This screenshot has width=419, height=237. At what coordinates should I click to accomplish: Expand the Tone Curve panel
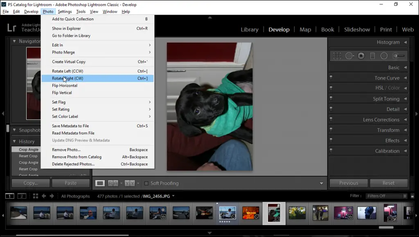coord(405,78)
